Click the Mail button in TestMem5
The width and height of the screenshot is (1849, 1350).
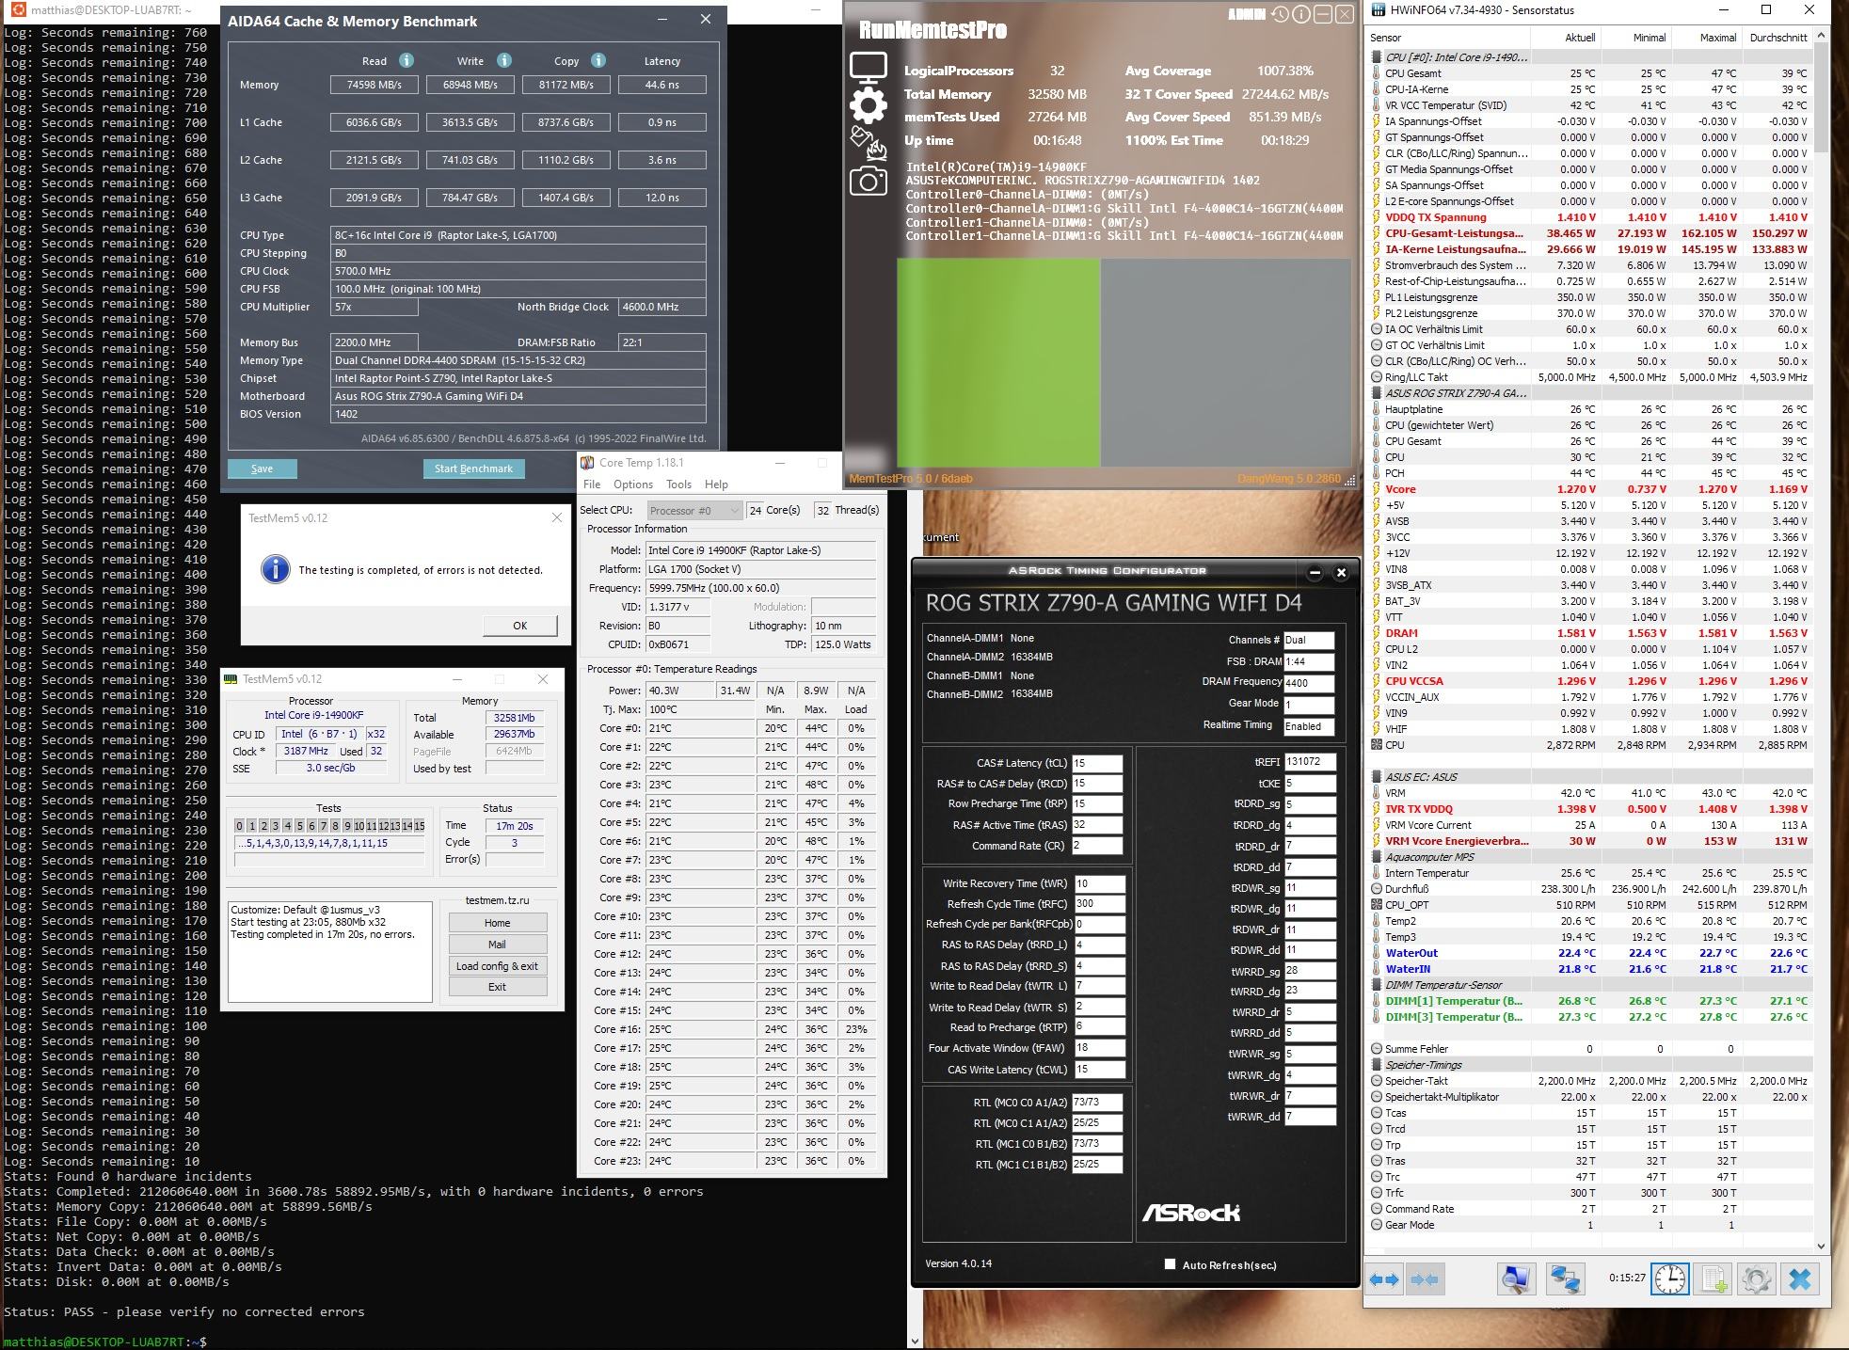497,945
